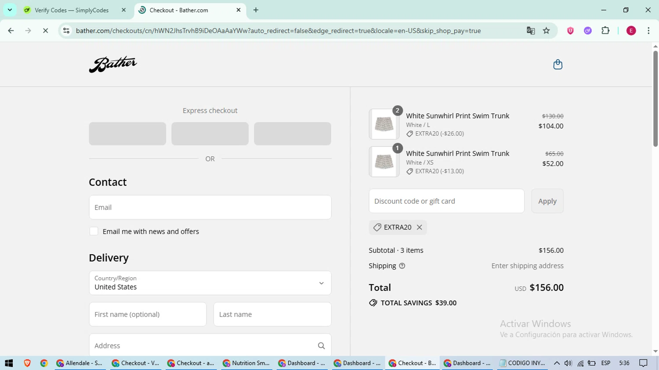Expand the Country/Region dropdown

coord(210,283)
